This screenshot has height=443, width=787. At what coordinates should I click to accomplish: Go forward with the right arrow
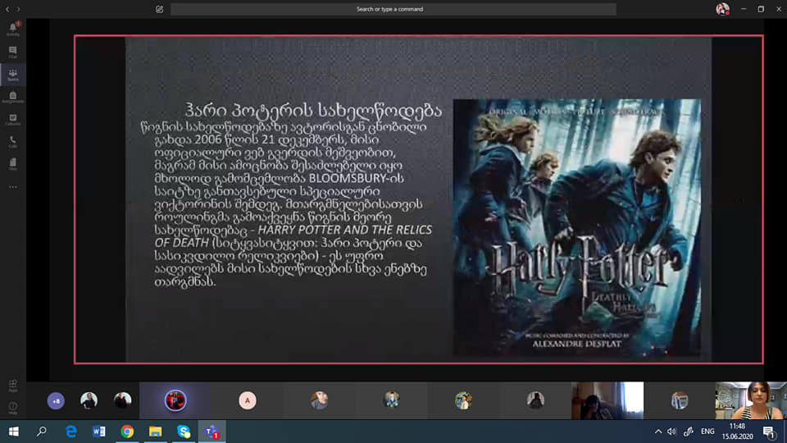pos(19,9)
